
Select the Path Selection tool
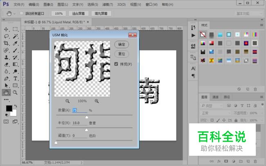[6, 86]
